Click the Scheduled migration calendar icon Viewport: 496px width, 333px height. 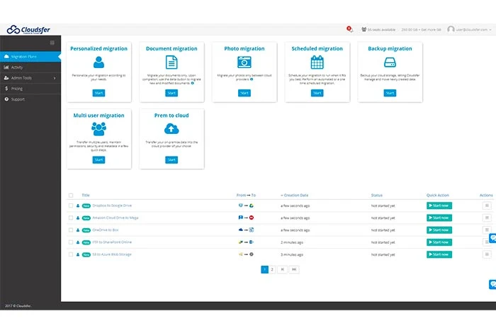click(317, 62)
